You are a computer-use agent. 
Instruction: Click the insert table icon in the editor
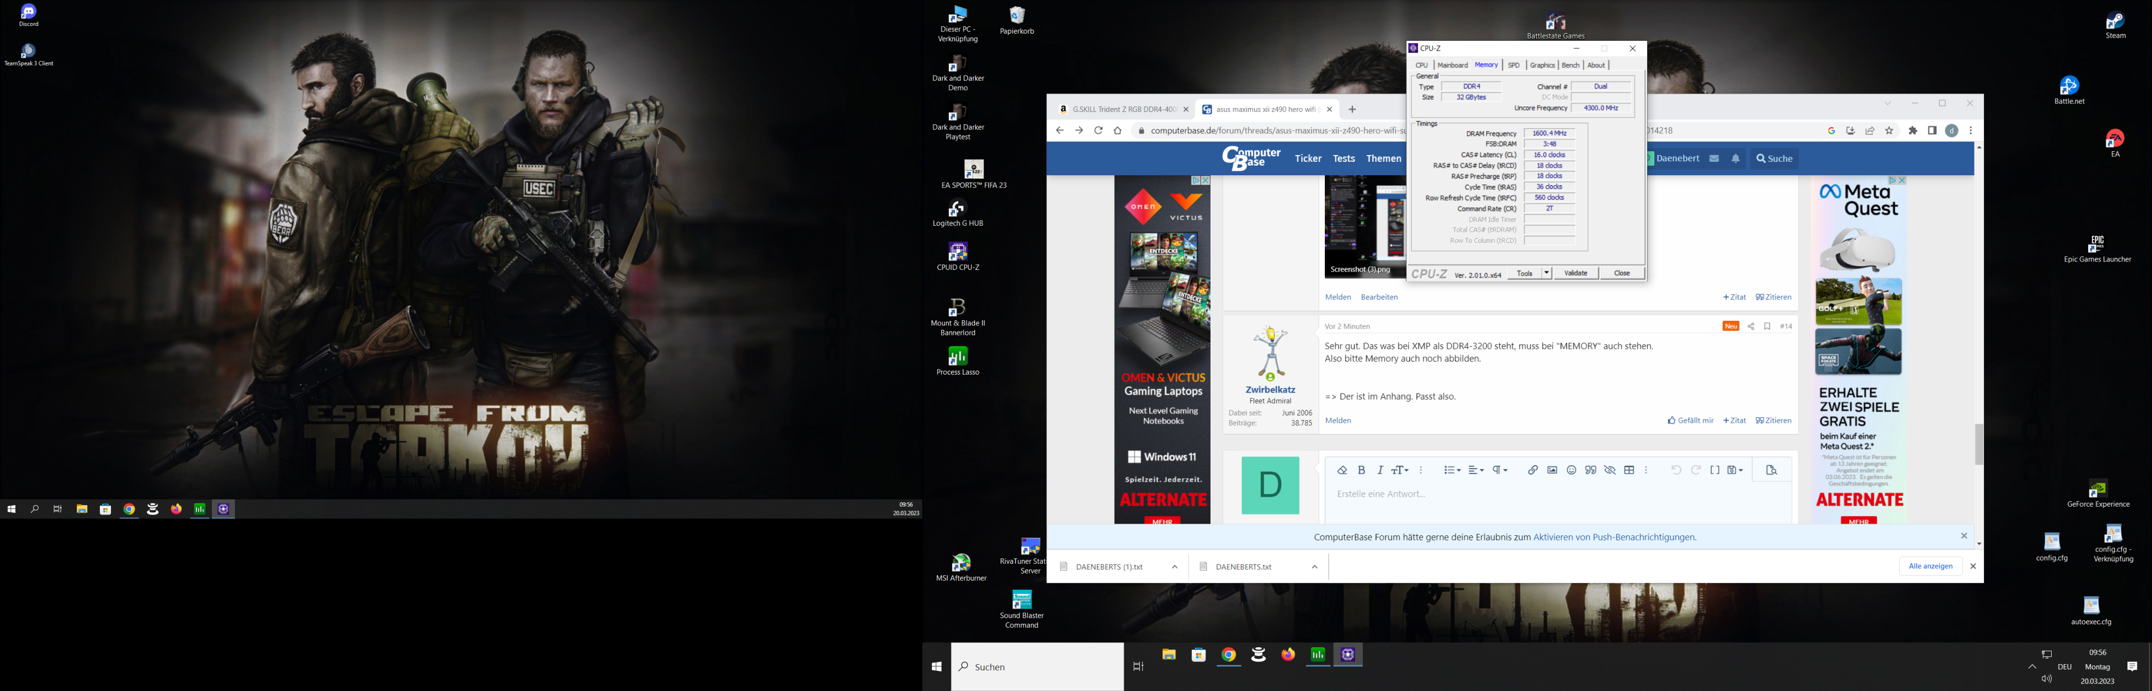pyautogui.click(x=1629, y=470)
